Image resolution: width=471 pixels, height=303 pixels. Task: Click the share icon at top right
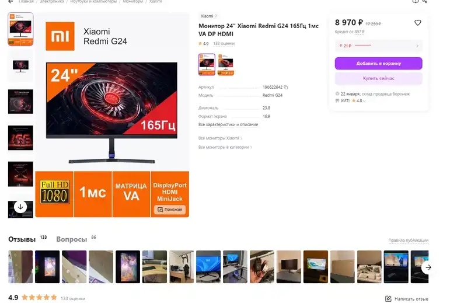pos(425,1)
